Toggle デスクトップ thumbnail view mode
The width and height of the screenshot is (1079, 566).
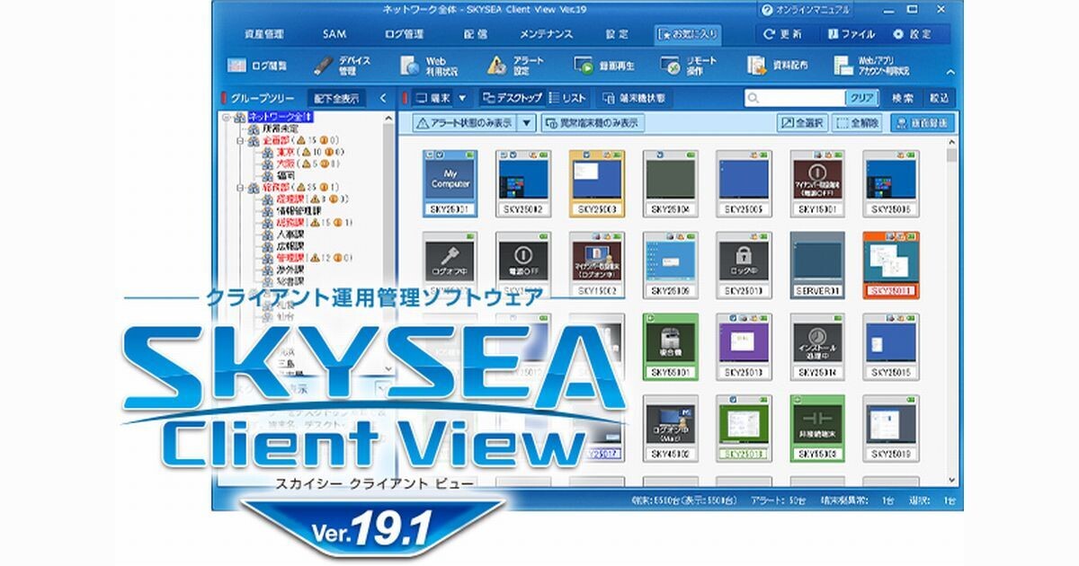[511, 98]
